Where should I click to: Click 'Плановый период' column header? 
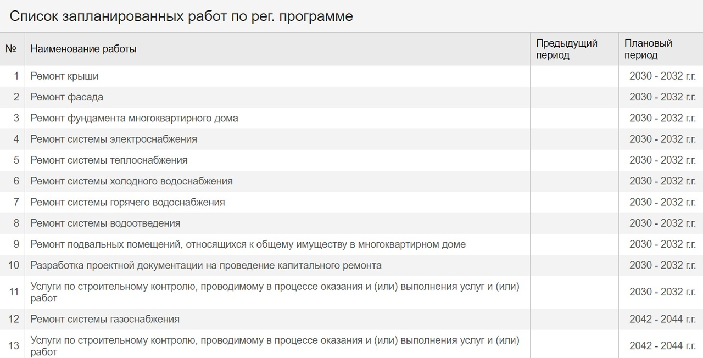(x=648, y=49)
